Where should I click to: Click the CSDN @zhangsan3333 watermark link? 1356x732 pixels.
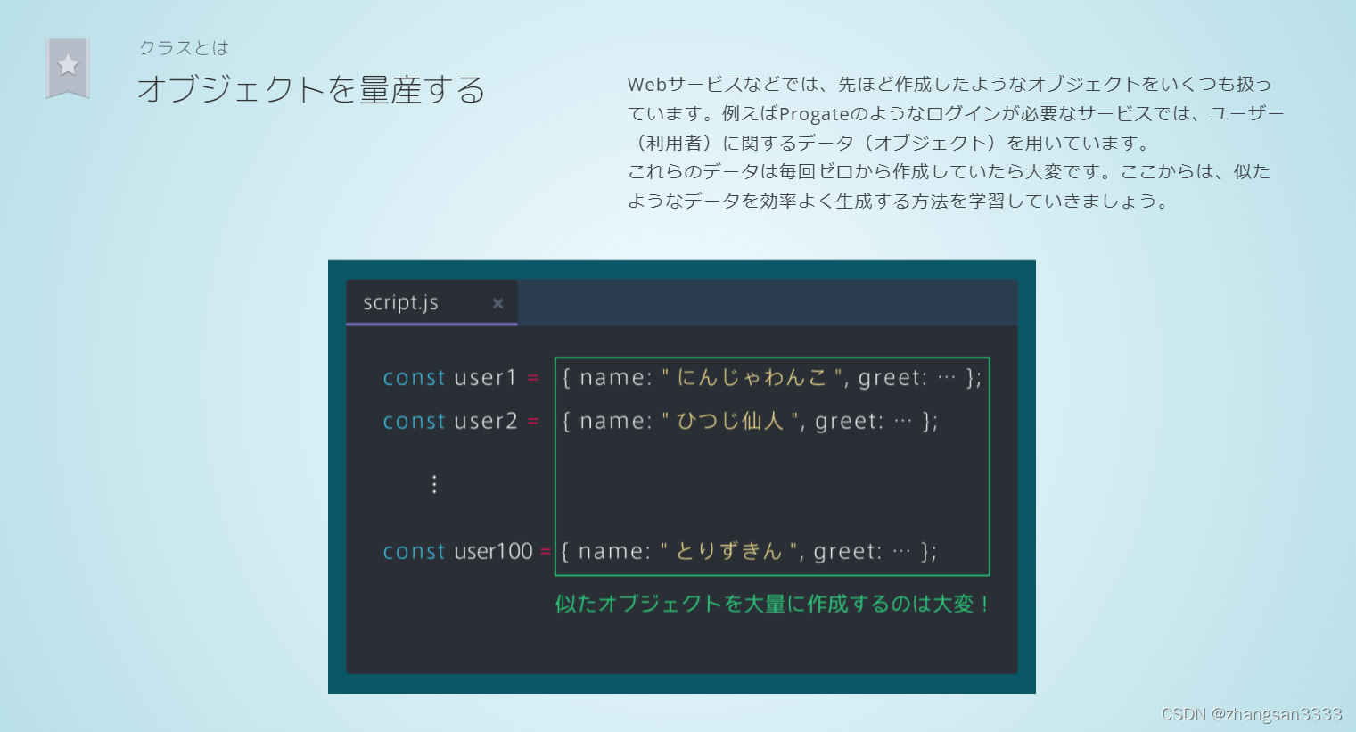point(1251,713)
